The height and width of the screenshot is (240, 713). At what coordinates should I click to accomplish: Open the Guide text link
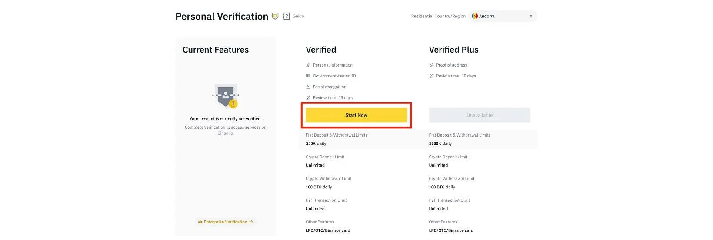coord(298,16)
